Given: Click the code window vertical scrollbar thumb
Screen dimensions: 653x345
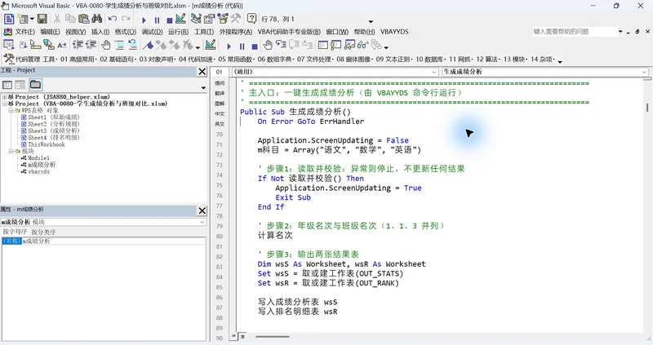Looking at the screenshot, I should pyautogui.click(x=647, y=108).
